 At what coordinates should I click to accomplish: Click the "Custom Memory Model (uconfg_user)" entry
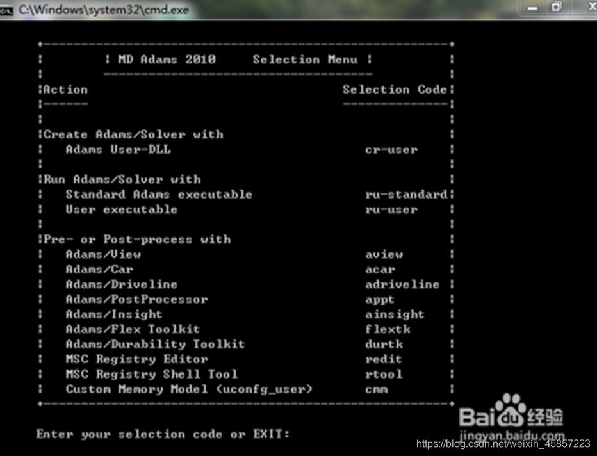[189, 389]
